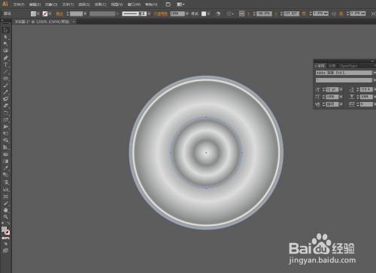This screenshot has height=273, width=376.
Task: Select the Rotate tool
Action: [x=5, y=113]
